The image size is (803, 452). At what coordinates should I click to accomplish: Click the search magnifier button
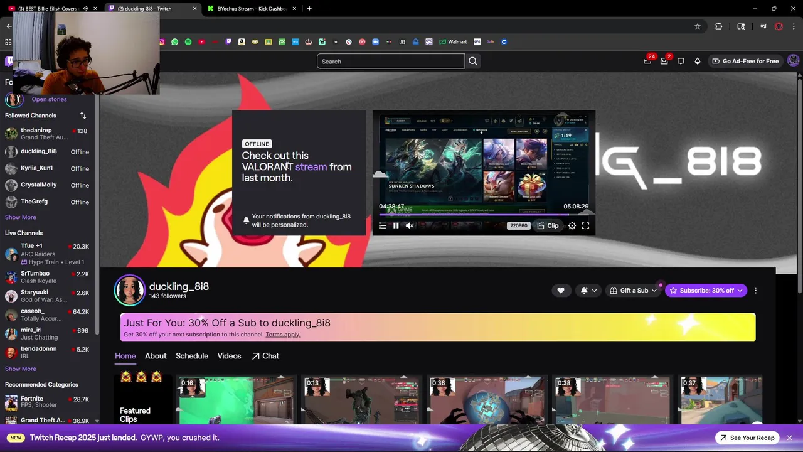pyautogui.click(x=473, y=61)
